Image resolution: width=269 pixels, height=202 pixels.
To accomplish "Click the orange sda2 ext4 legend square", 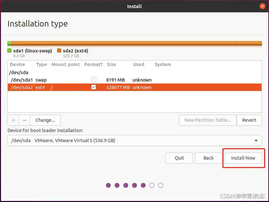I will [x=59, y=50].
